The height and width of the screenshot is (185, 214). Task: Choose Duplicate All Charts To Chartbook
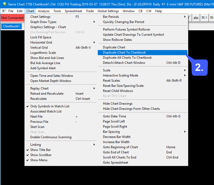(x=142, y=58)
